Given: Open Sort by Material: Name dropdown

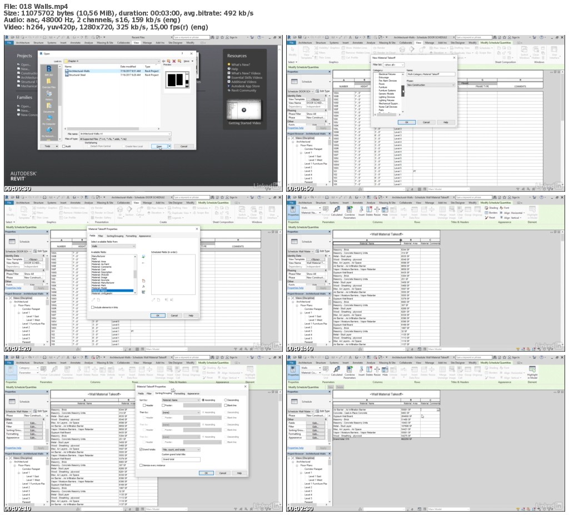Looking at the screenshot, I should 181,400.
